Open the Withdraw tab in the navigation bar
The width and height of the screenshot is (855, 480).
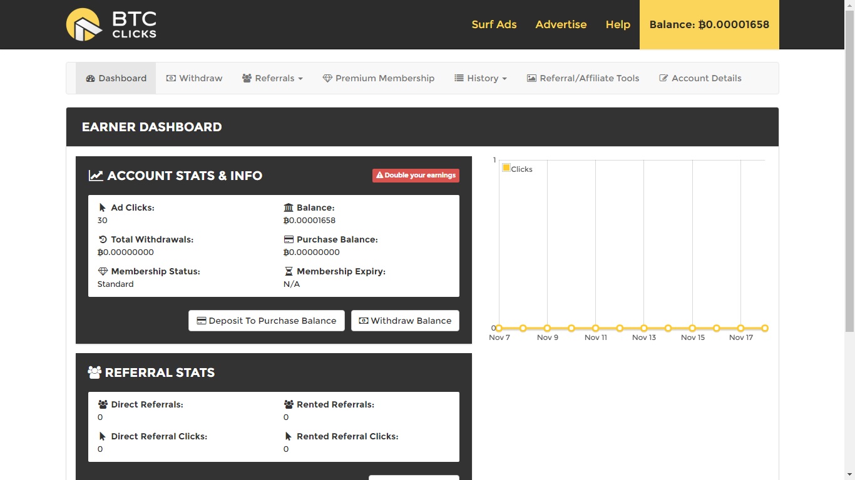coord(194,78)
